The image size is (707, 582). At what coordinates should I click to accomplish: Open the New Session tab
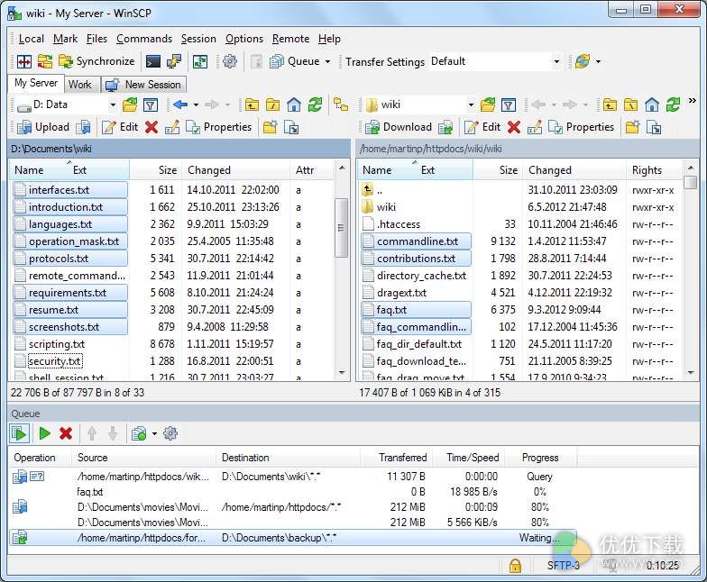(x=143, y=85)
